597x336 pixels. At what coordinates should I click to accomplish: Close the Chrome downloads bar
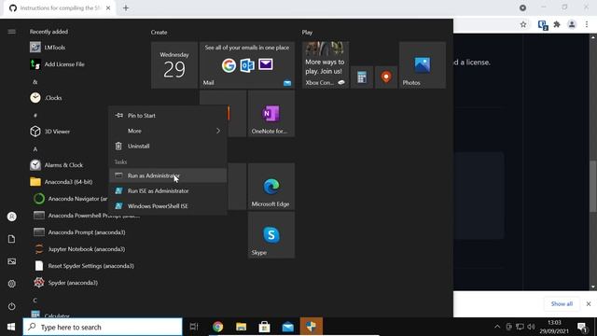pos(589,303)
